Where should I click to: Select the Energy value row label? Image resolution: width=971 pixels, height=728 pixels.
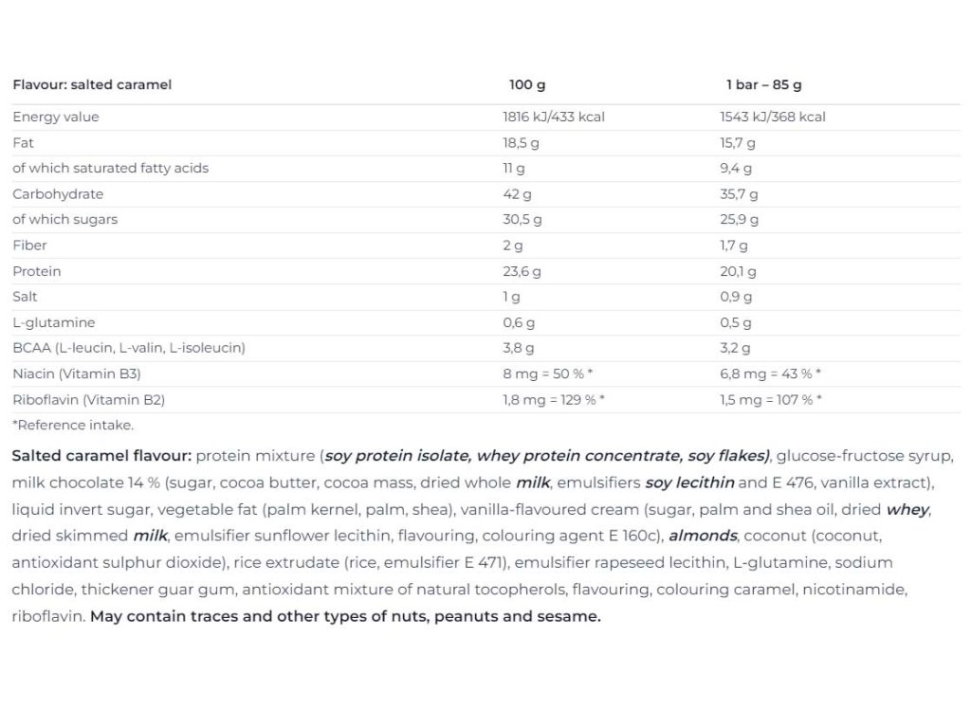pos(56,117)
